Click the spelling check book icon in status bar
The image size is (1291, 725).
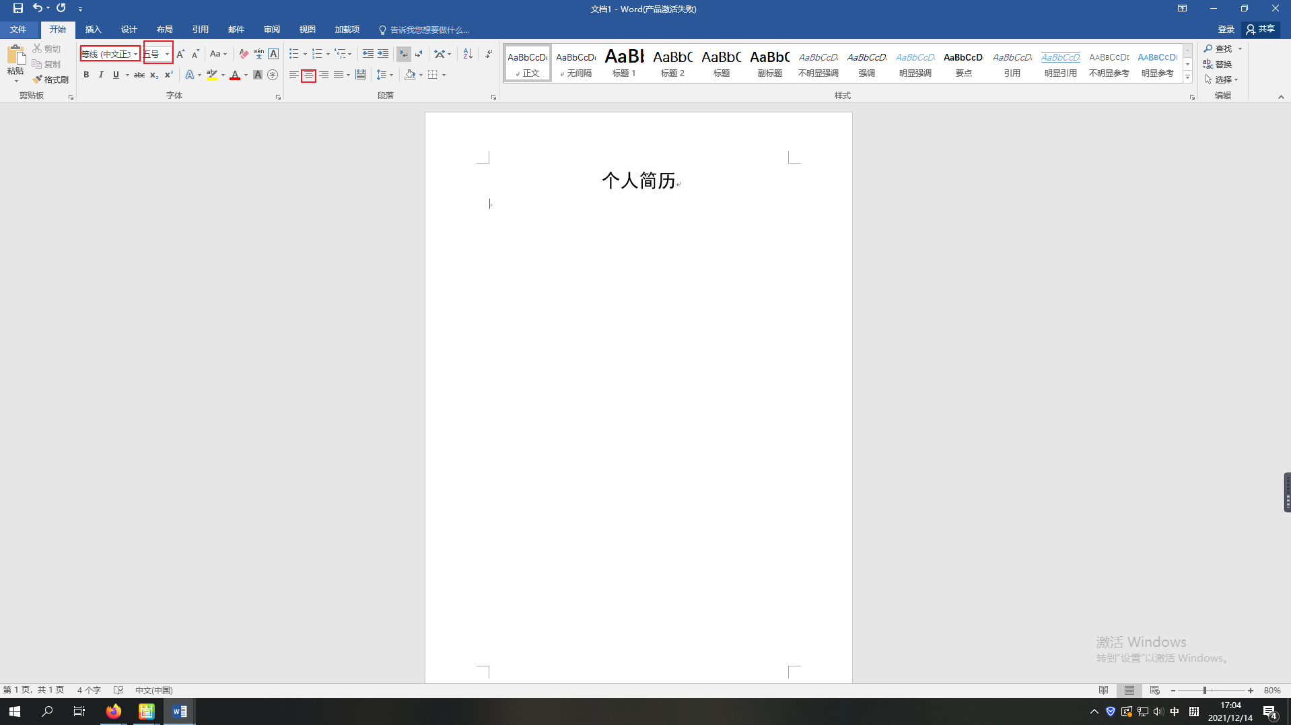(x=118, y=690)
